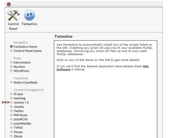173x138 pixels.
Task: Select the b2evolution blog script
Action: point(22,63)
